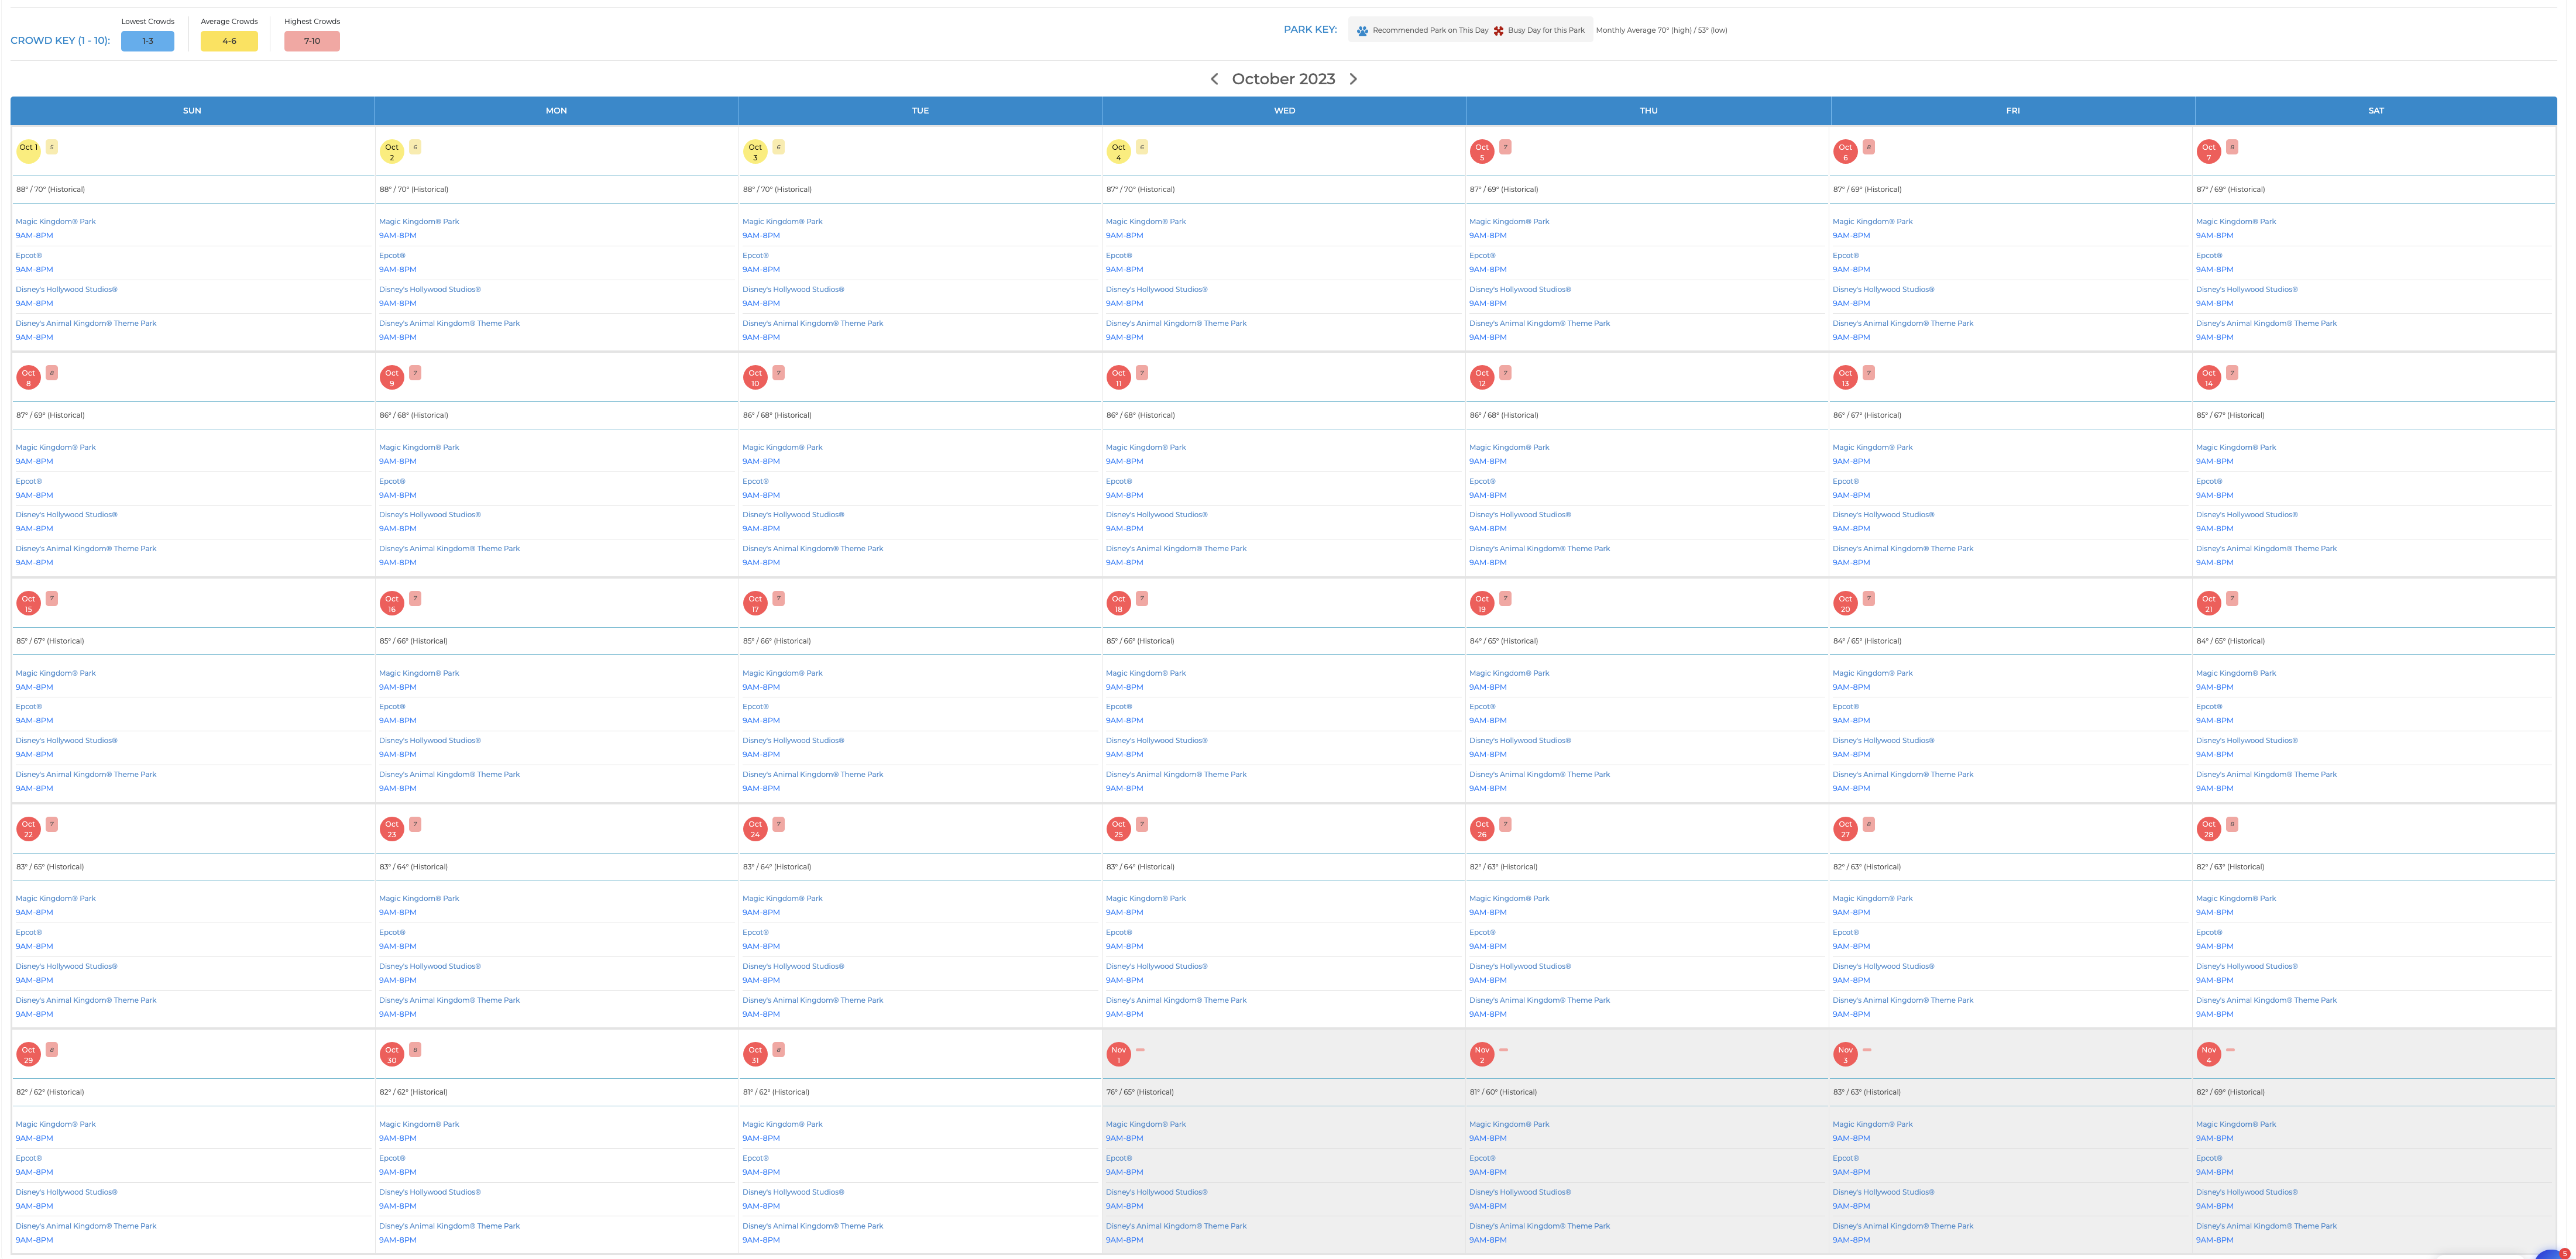Screen dimensions: 2576x1259
Task: Open Epcot link under Oct 18
Action: point(1119,707)
